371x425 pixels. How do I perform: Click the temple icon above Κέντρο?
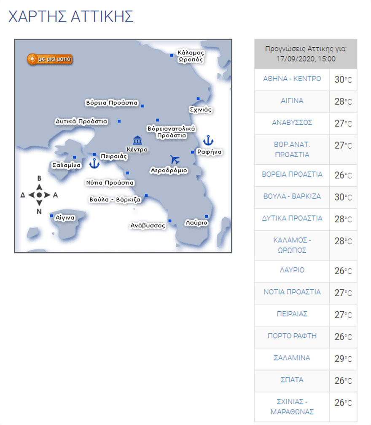click(137, 140)
